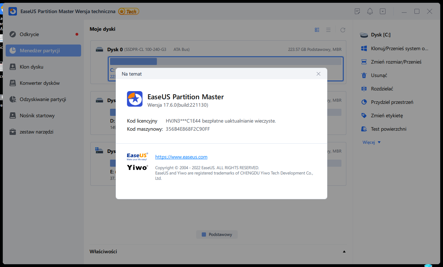Click the Tech badge in title bar

tap(129, 11)
